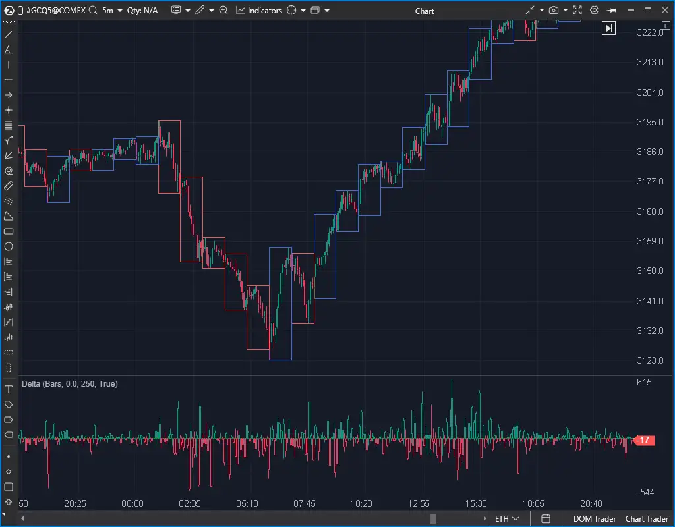Image resolution: width=675 pixels, height=527 pixels.
Task: Open the symbol search magnifier
Action: (x=94, y=11)
